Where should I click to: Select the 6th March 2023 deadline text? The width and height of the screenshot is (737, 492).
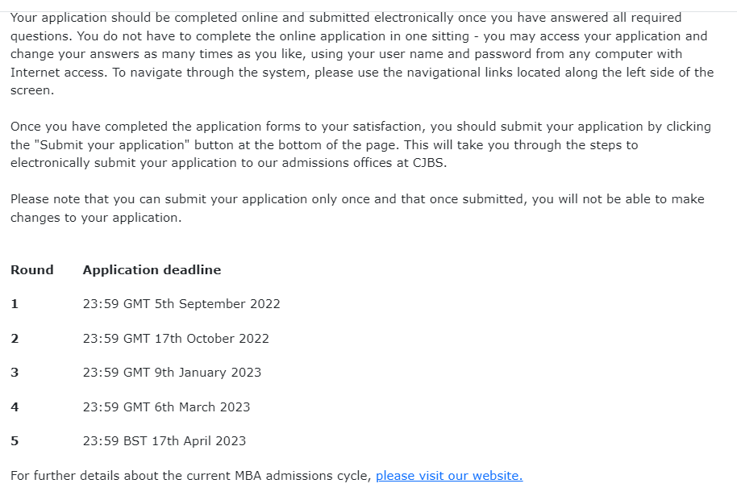[166, 407]
